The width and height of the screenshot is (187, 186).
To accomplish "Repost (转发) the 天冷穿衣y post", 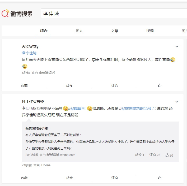I will click(x=69, y=85).
